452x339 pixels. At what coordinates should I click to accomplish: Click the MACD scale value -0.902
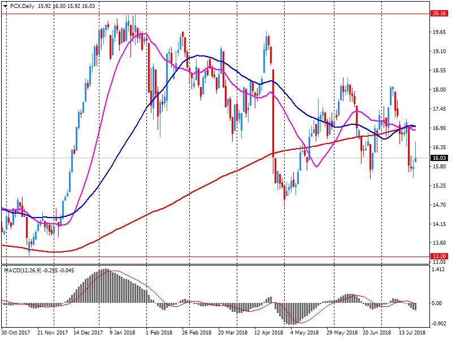coord(438,324)
